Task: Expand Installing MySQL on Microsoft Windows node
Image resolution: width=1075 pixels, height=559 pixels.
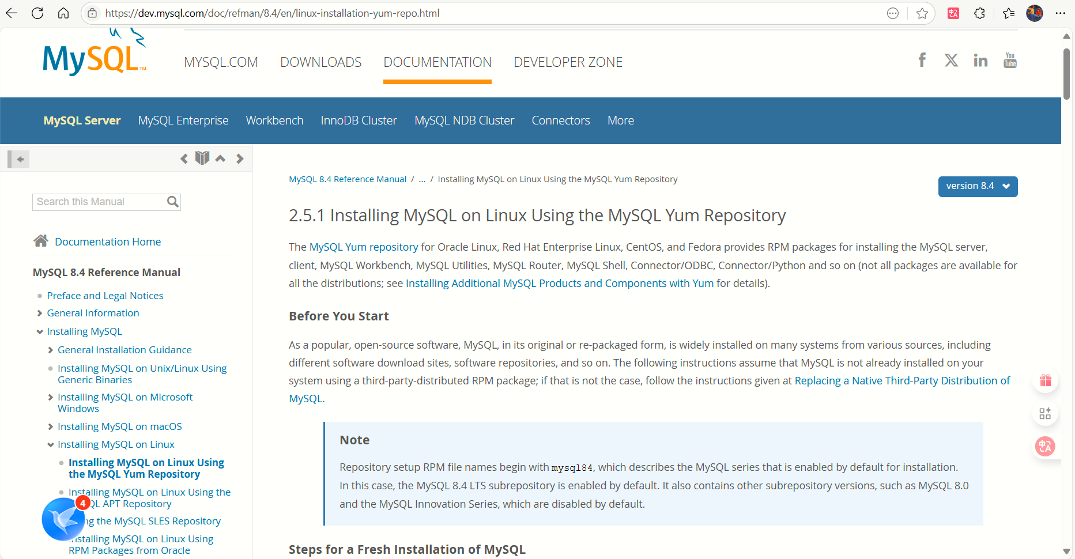Action: point(51,397)
